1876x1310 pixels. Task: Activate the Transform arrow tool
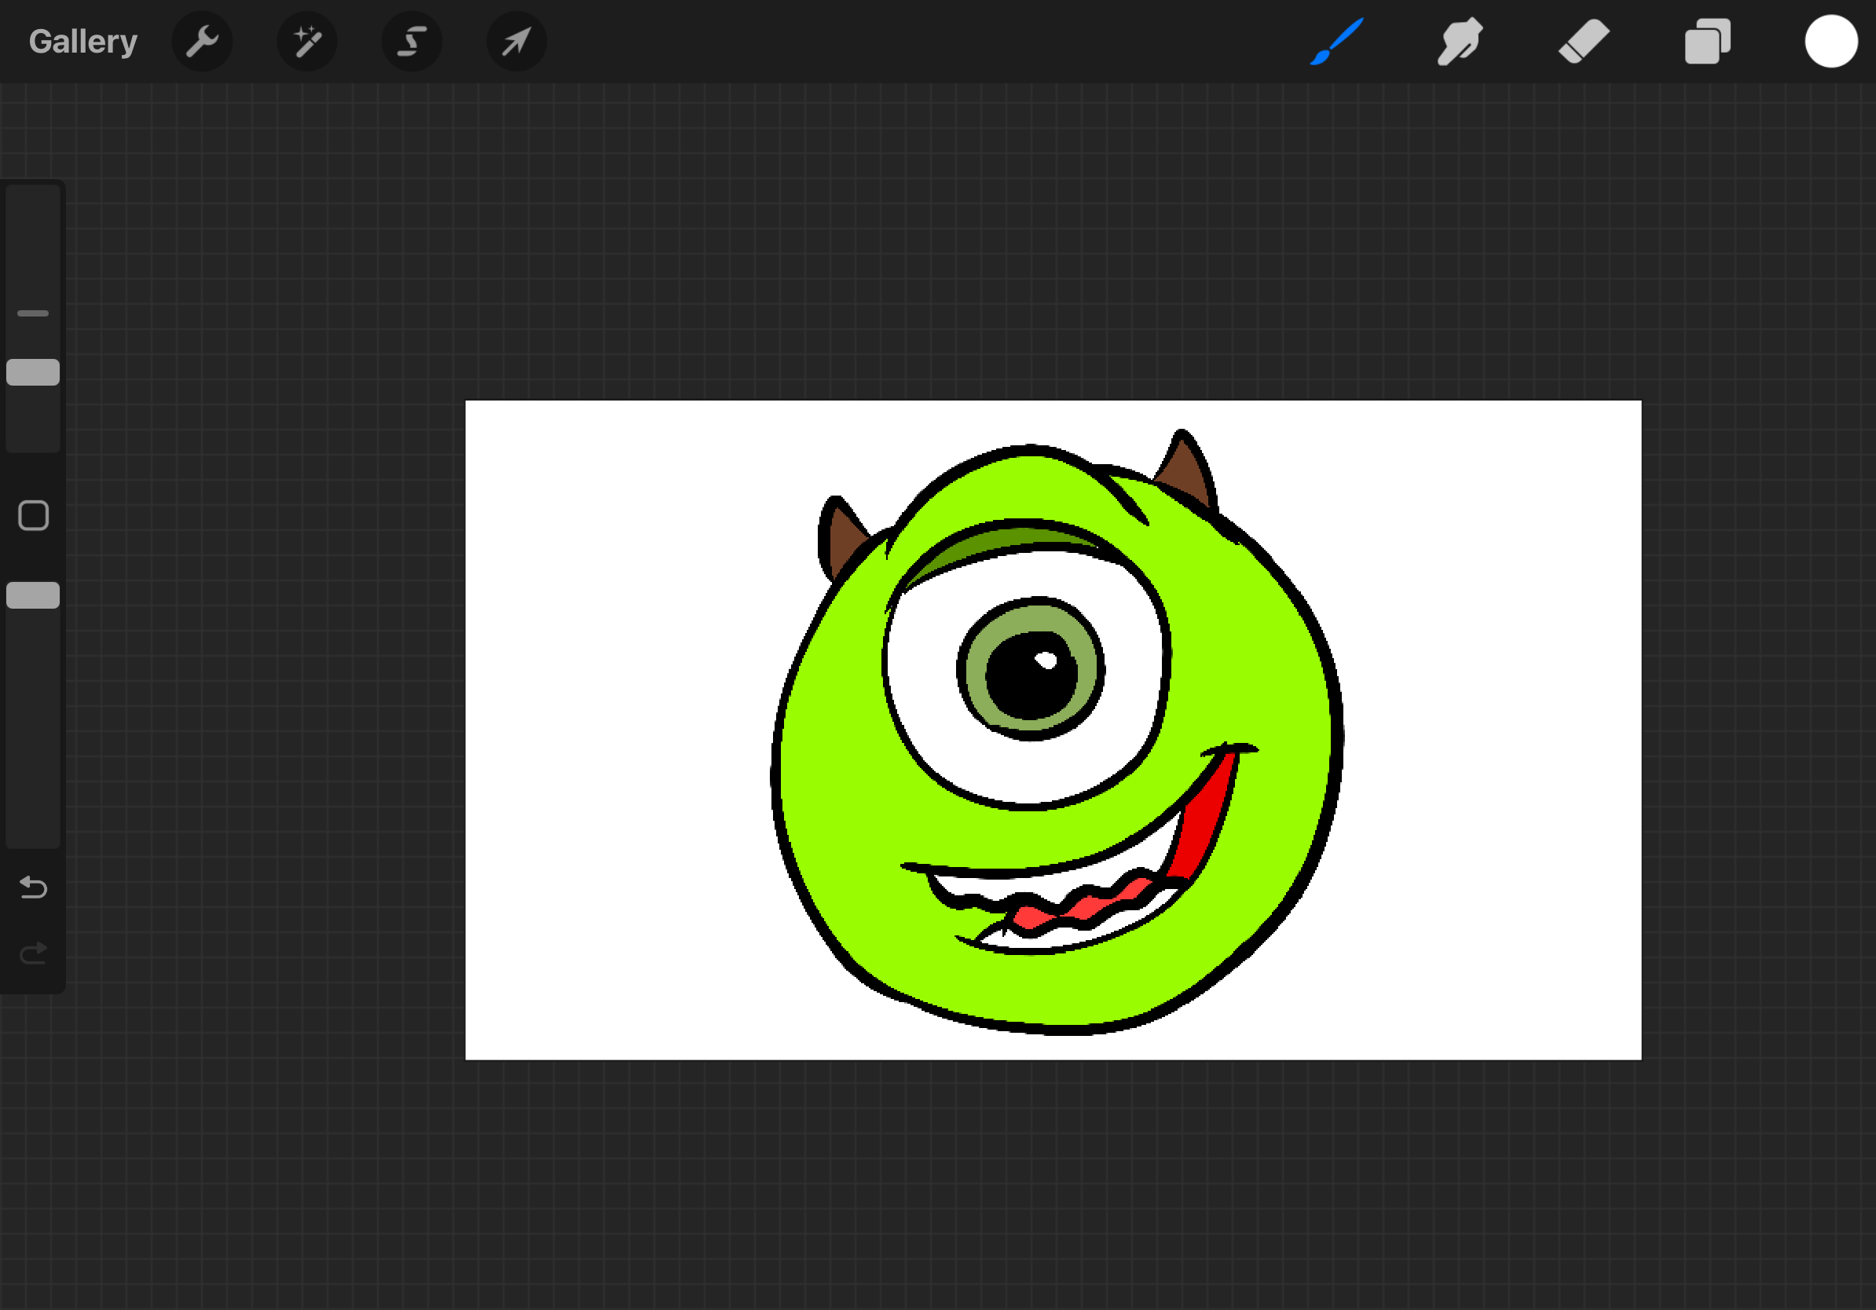tap(515, 41)
